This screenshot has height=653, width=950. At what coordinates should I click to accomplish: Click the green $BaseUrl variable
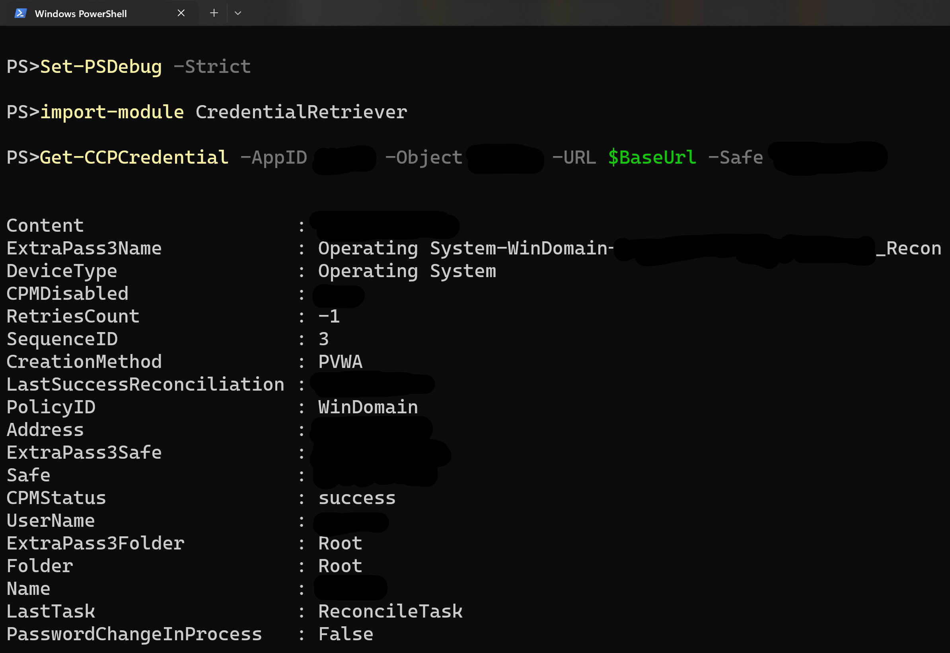click(x=652, y=157)
